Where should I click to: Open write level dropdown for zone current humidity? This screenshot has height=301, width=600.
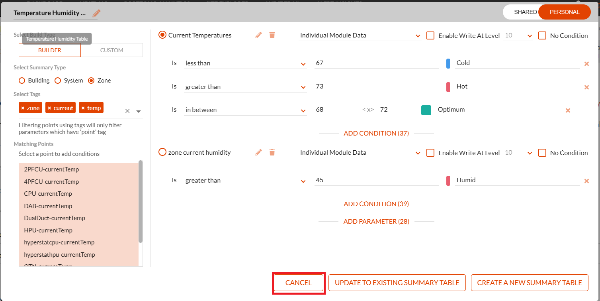click(518, 153)
